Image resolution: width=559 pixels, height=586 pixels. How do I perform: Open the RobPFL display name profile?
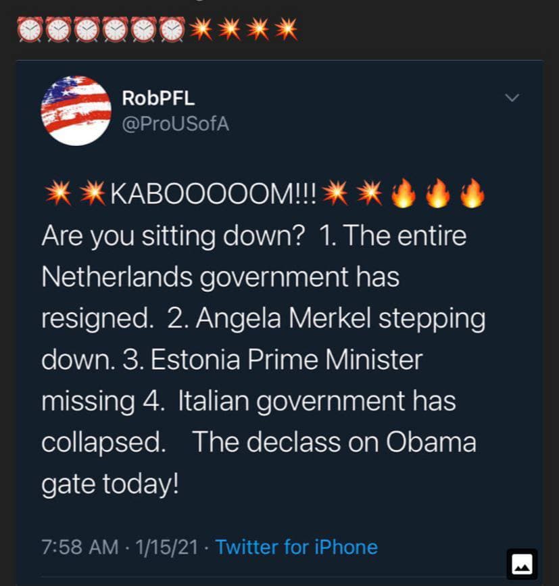pos(158,98)
